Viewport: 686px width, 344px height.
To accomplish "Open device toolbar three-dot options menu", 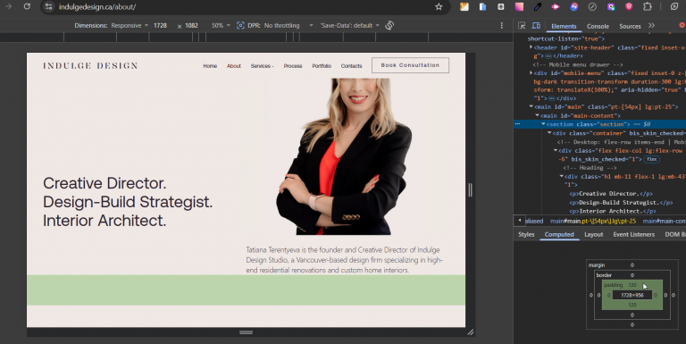I will coord(501,25).
